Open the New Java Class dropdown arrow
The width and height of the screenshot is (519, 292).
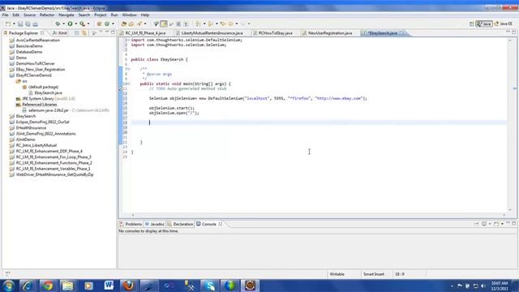tap(113, 24)
